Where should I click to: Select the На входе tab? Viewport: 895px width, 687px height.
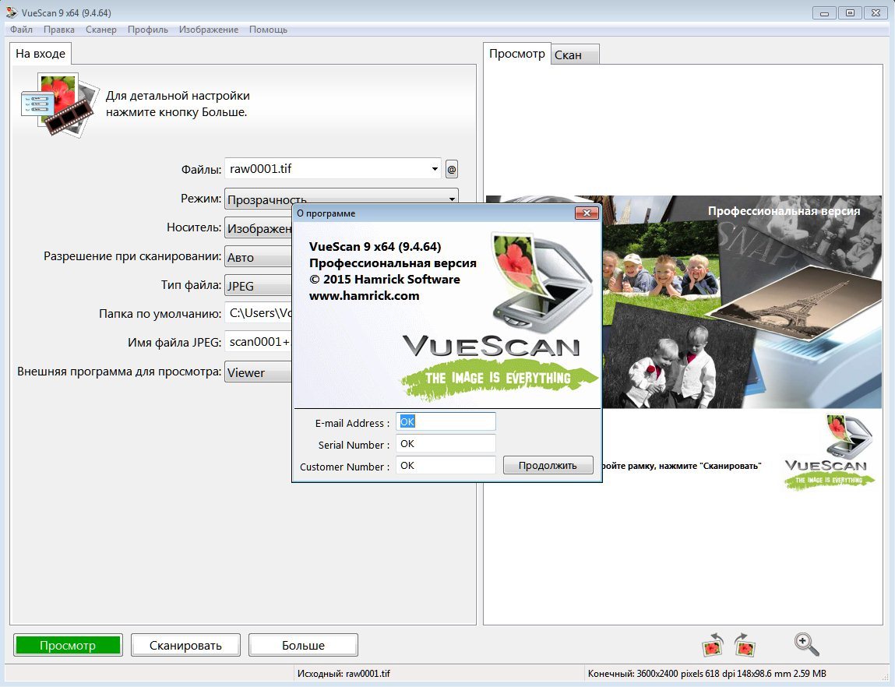pyautogui.click(x=41, y=54)
